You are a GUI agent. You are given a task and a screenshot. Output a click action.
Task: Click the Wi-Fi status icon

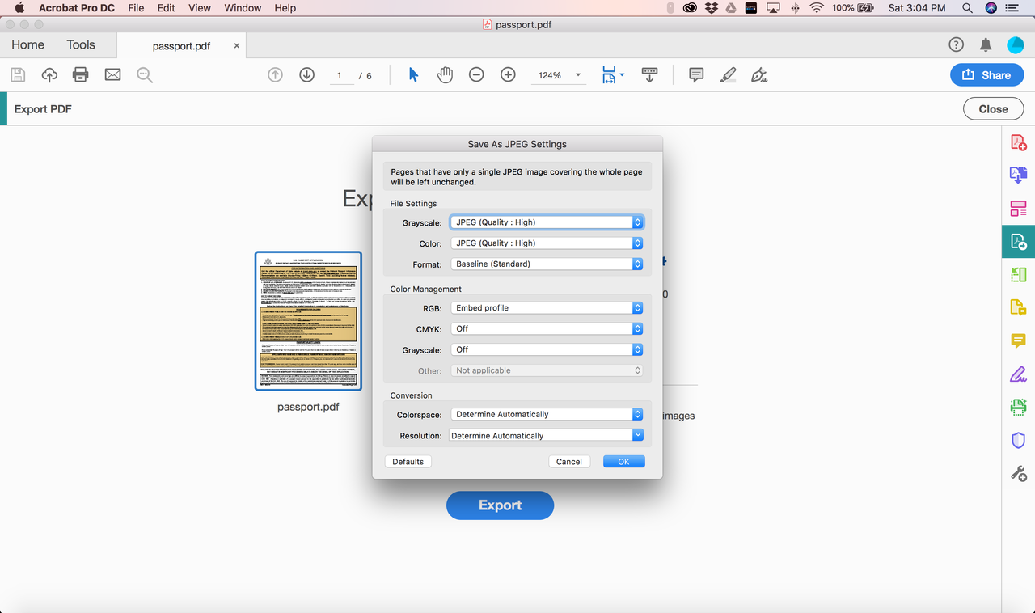click(817, 7)
